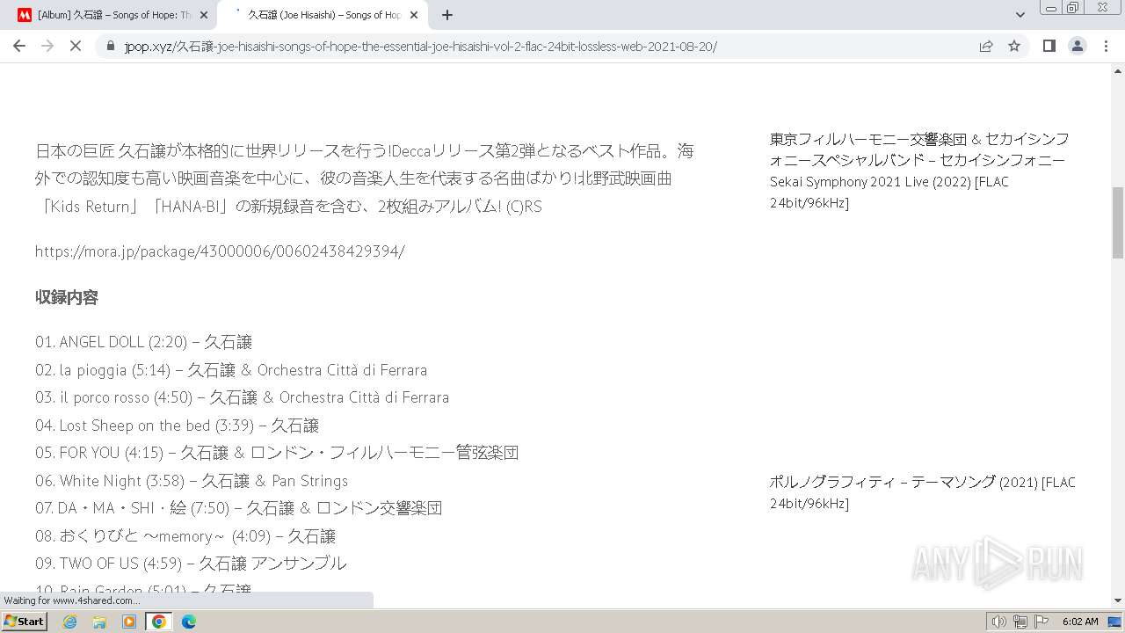This screenshot has width=1125, height=633.
Task: Click the forward navigation arrow
Action: [x=47, y=46]
